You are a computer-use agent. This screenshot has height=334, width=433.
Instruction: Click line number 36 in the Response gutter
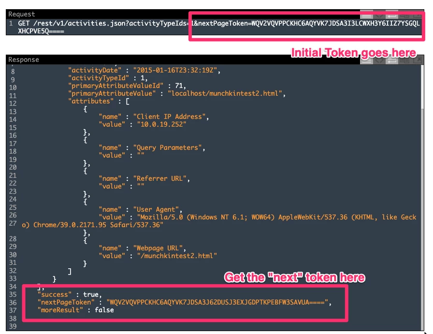click(13, 303)
